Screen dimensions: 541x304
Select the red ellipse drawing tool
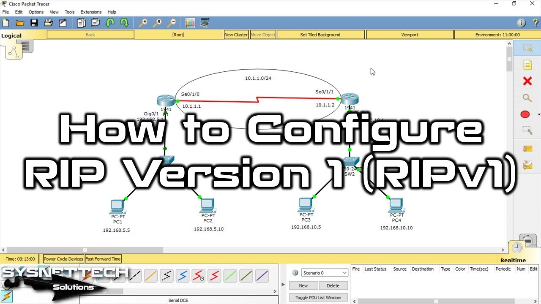click(525, 114)
